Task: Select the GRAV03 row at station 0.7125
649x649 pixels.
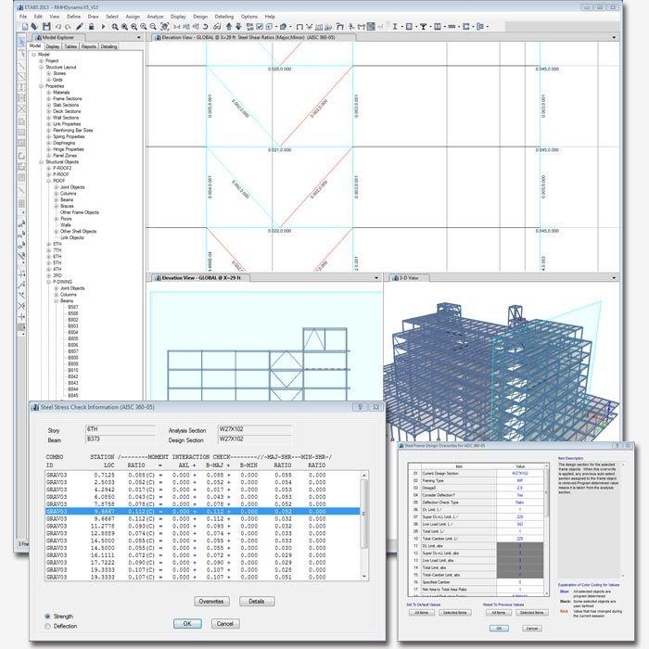Action: [202, 475]
